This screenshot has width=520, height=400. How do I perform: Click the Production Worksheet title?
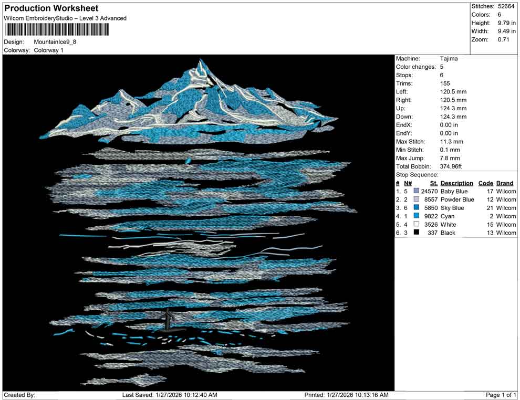pyautogui.click(x=50, y=8)
